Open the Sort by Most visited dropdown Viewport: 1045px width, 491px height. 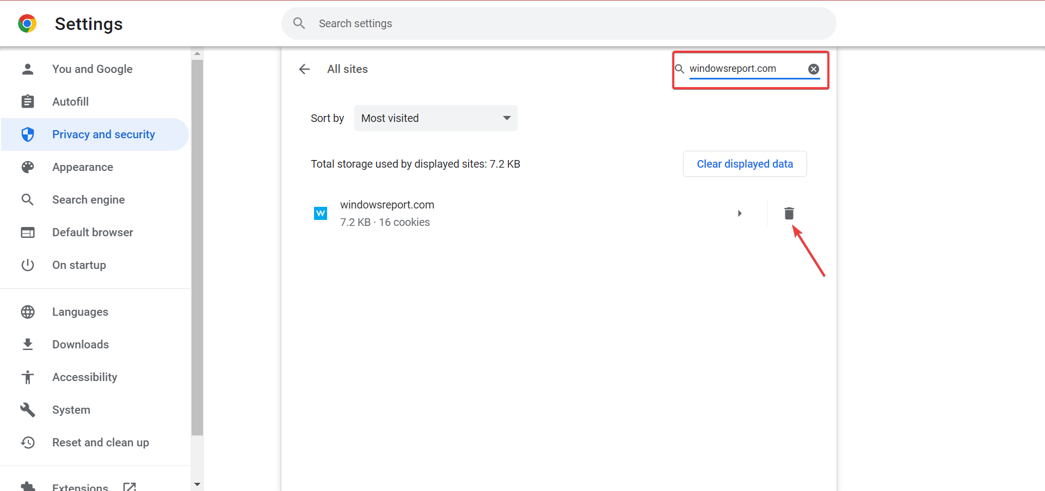point(435,118)
